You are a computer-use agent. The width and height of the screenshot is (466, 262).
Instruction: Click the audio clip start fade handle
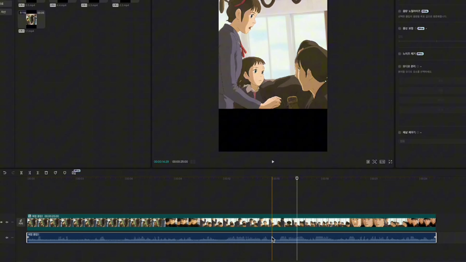28,237
